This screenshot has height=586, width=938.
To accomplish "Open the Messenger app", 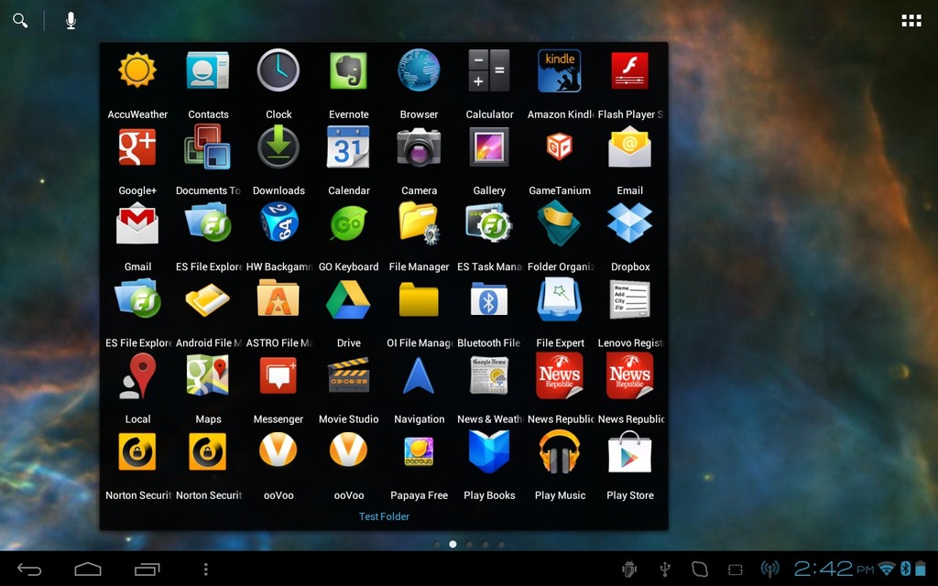I will (278, 375).
